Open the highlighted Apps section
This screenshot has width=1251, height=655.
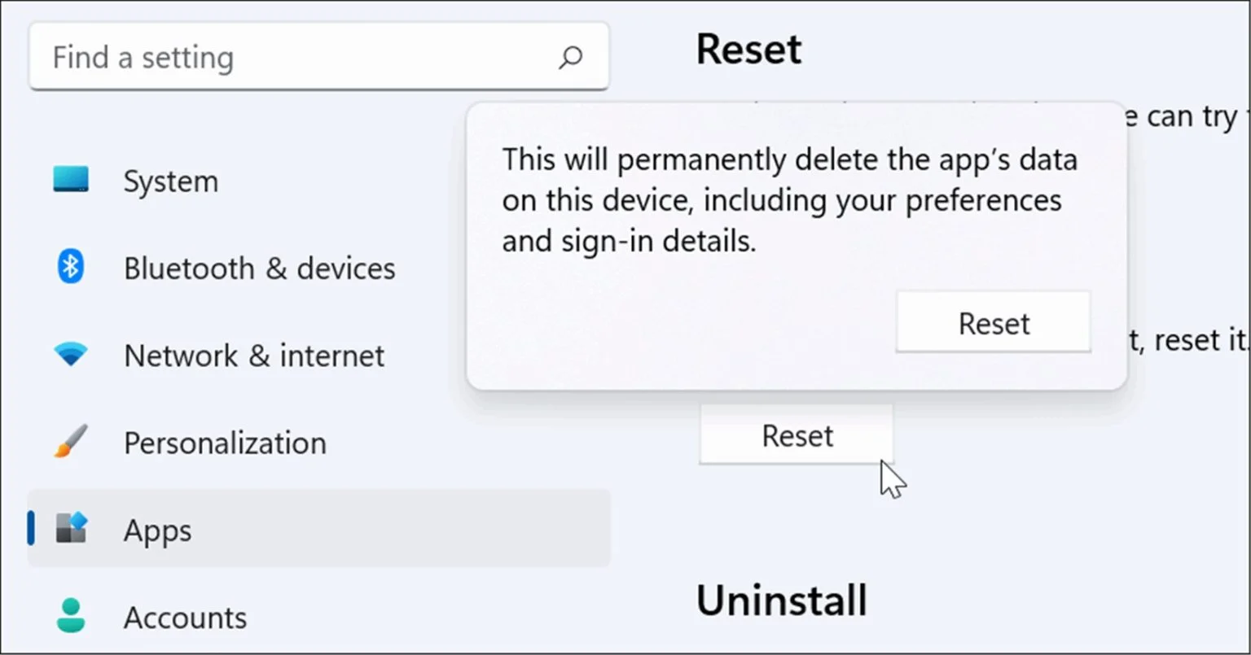pyautogui.click(x=157, y=529)
